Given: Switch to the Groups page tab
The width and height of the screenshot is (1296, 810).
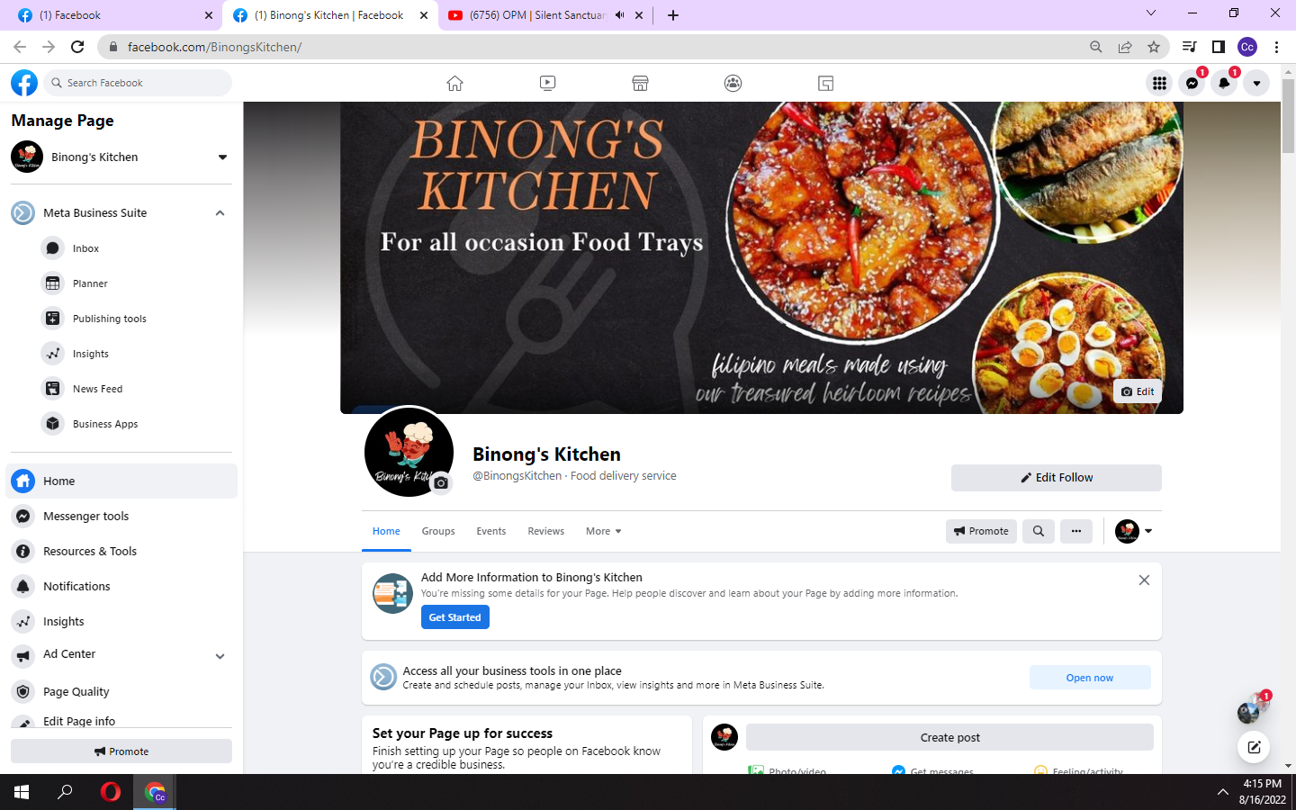Looking at the screenshot, I should tap(438, 531).
